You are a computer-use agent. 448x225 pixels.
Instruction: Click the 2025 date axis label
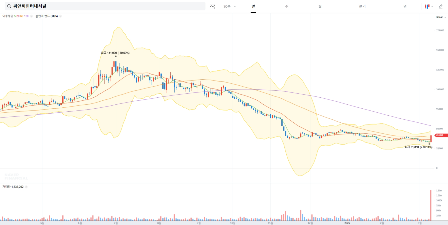coord(347,223)
